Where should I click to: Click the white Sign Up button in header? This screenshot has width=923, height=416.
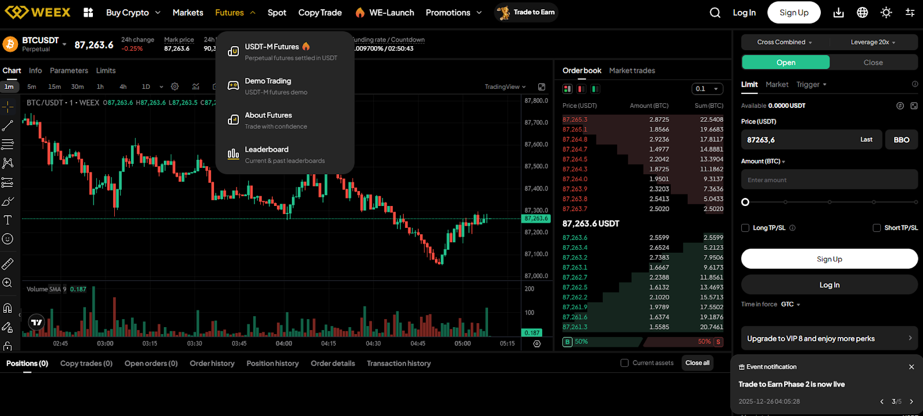[x=794, y=13]
